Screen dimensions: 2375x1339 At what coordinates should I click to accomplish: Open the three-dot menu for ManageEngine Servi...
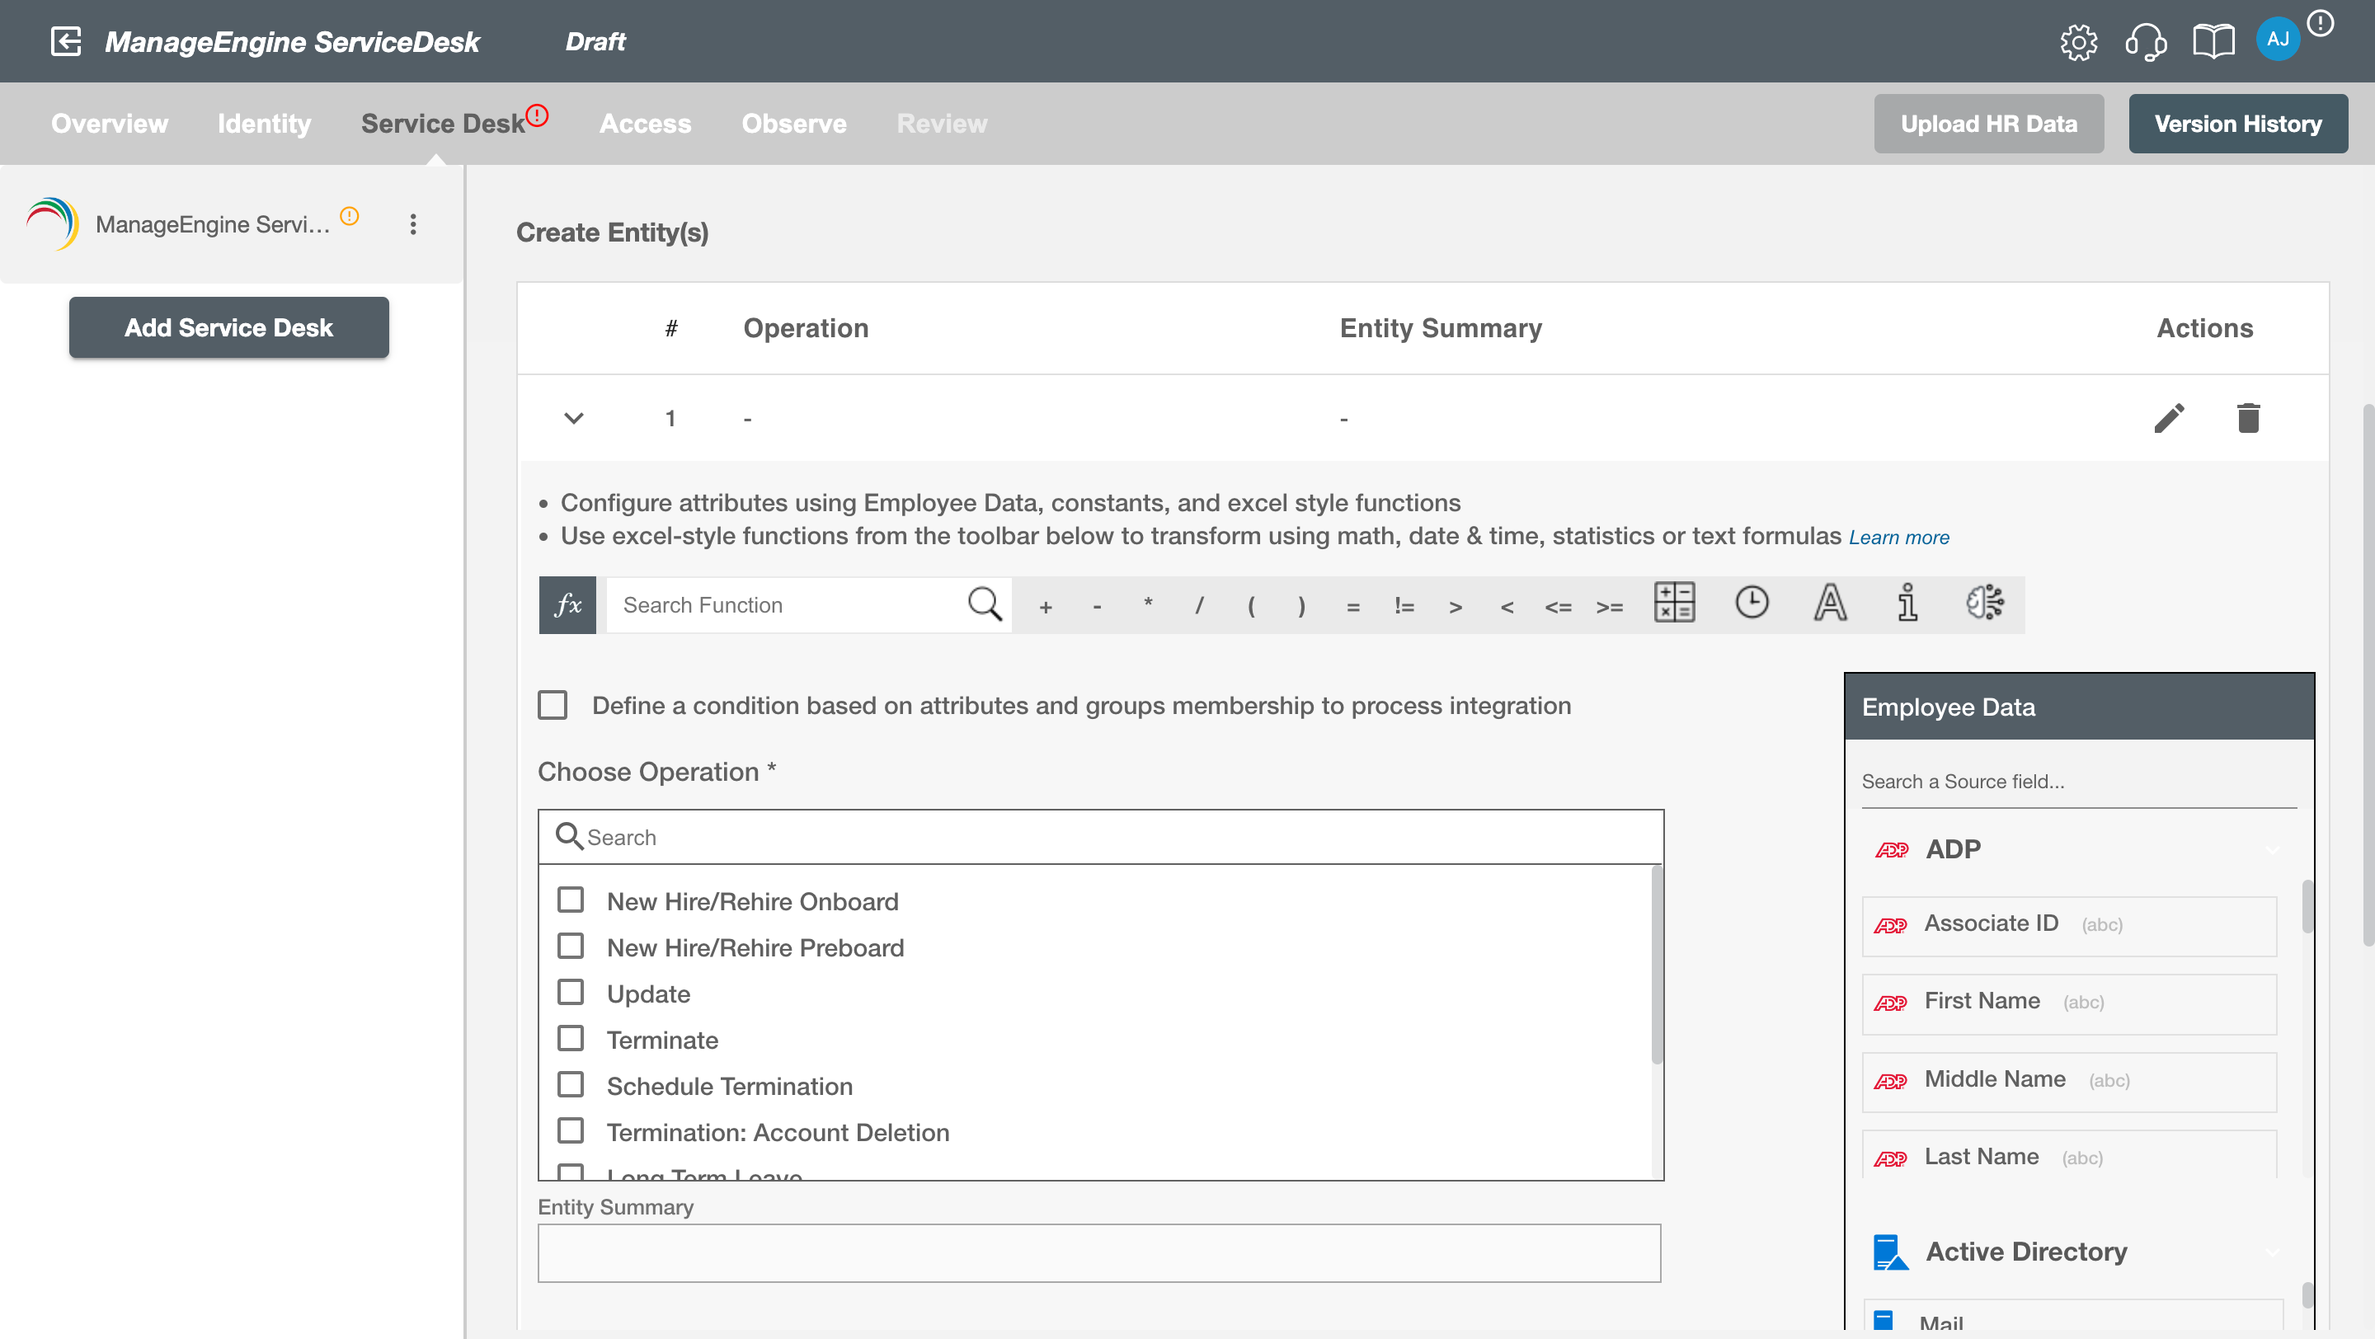413,224
